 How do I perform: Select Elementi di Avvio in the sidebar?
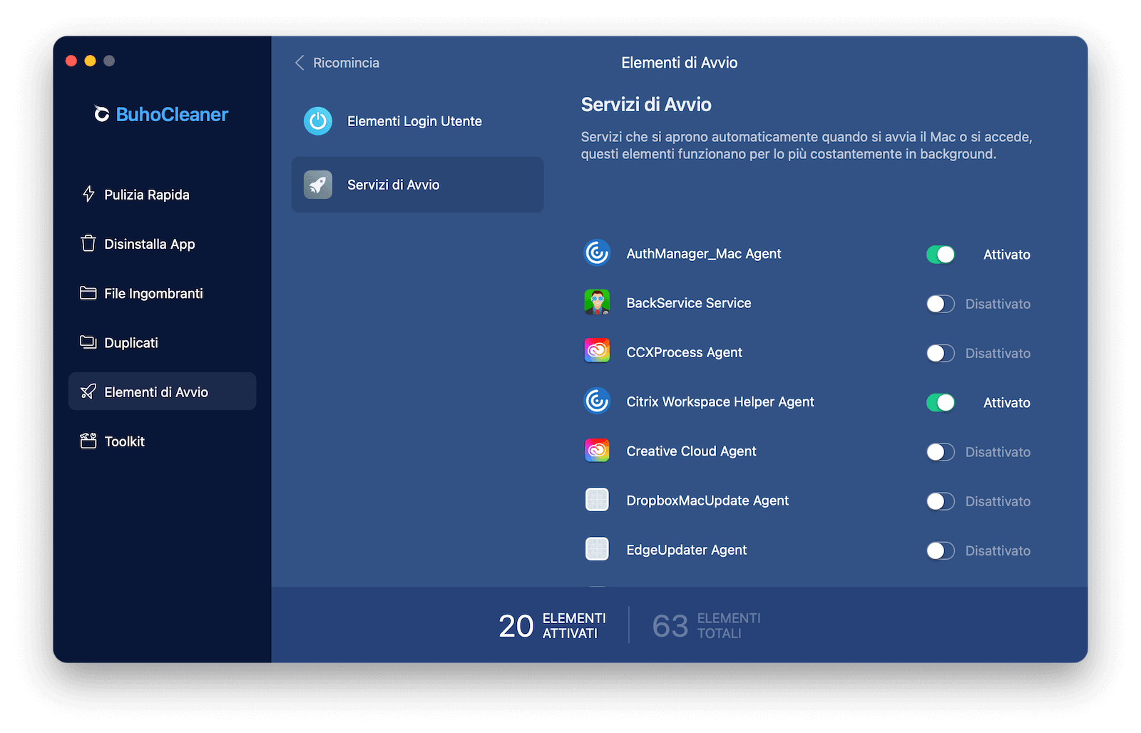click(162, 391)
